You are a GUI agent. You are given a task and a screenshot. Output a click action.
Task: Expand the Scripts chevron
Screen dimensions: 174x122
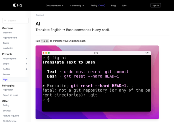(x=26, y=64)
